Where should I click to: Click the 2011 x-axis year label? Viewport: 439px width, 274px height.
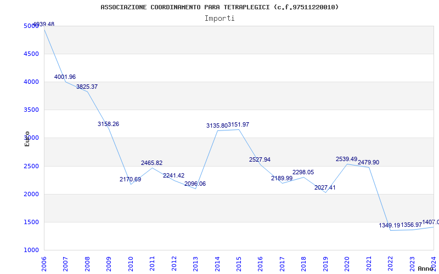[x=153, y=264]
